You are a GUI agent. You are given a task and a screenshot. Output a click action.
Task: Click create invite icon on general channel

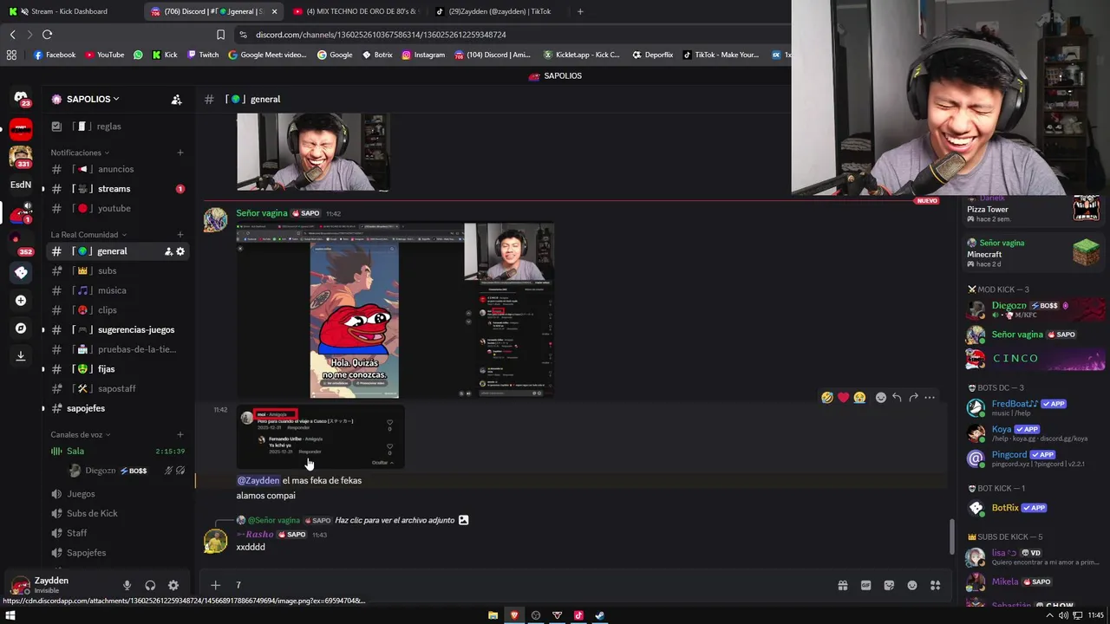point(168,251)
